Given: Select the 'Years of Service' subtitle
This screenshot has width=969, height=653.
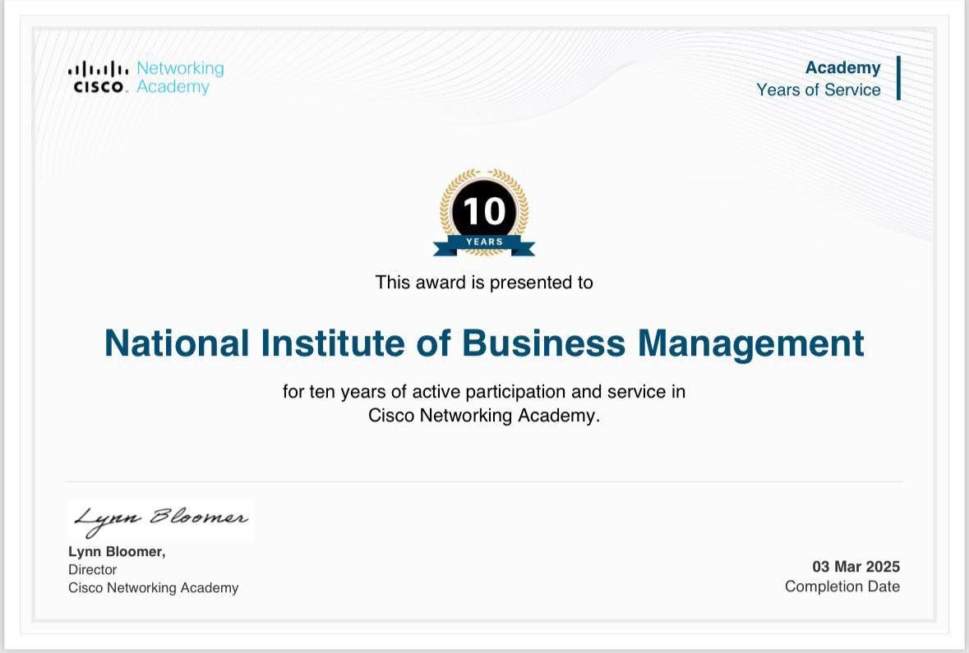Looking at the screenshot, I should pos(818,90).
